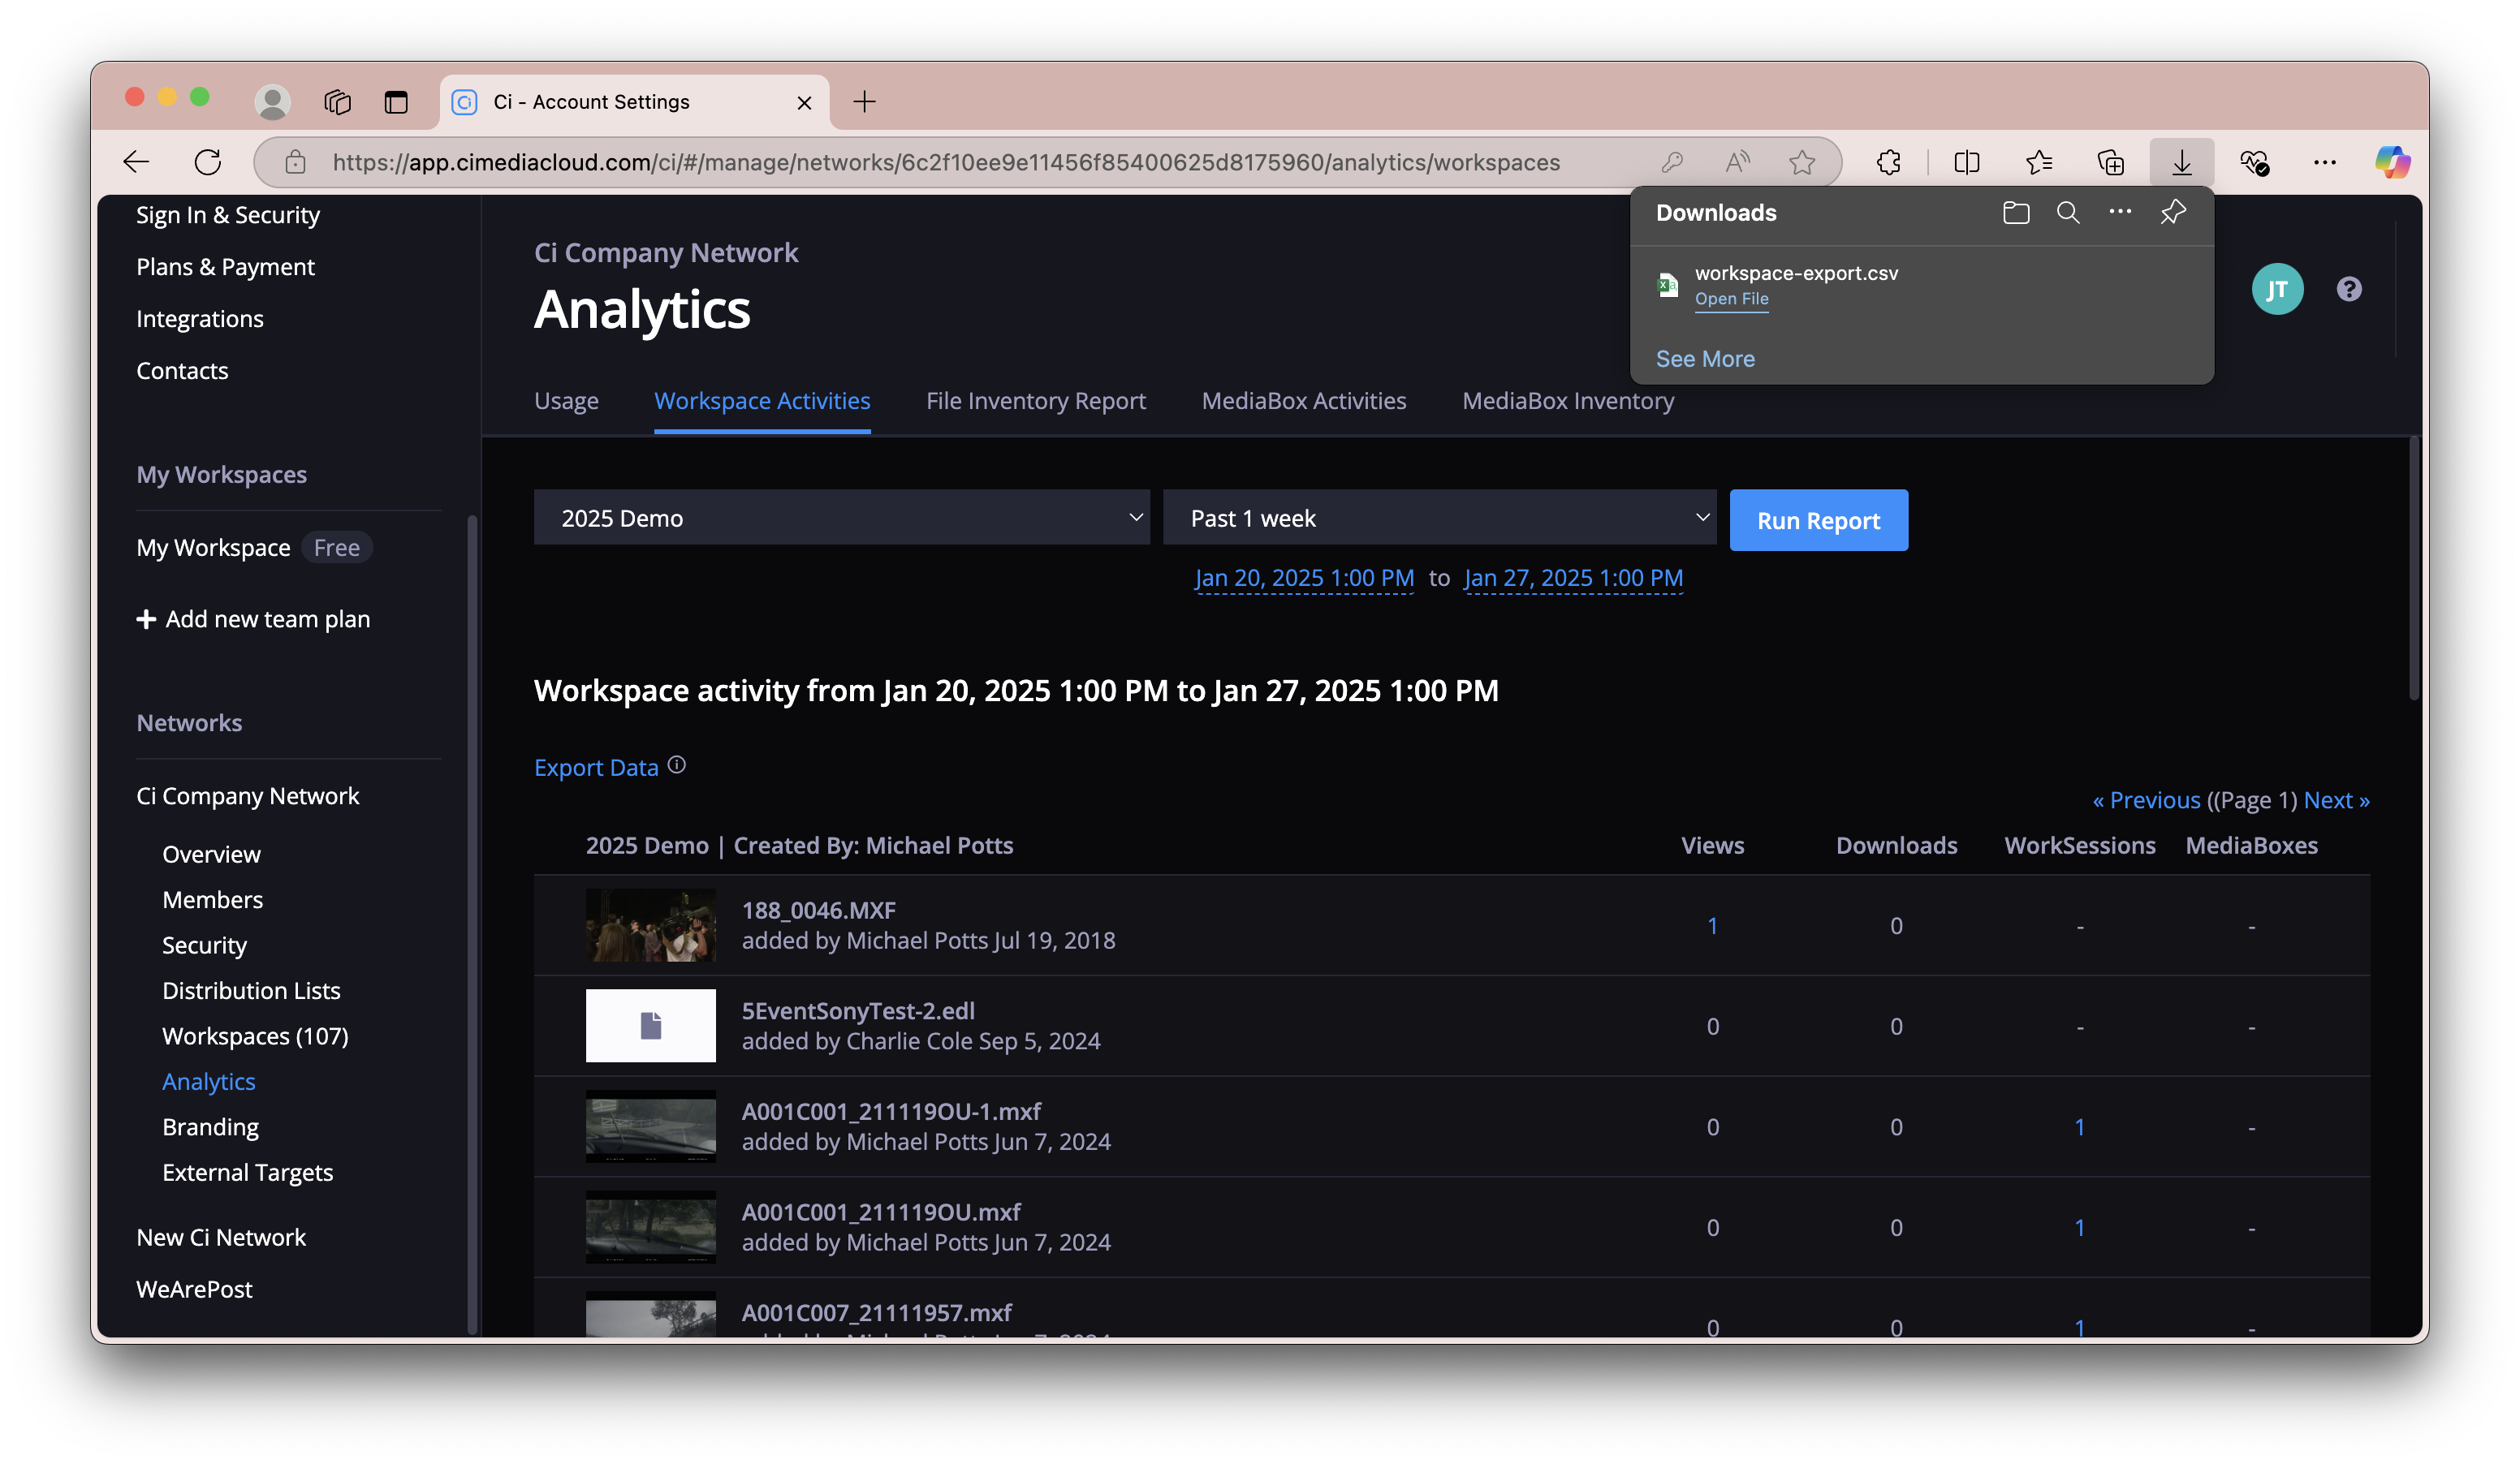Open the JT user avatar menu
The height and width of the screenshot is (1464, 2520).
point(2278,289)
